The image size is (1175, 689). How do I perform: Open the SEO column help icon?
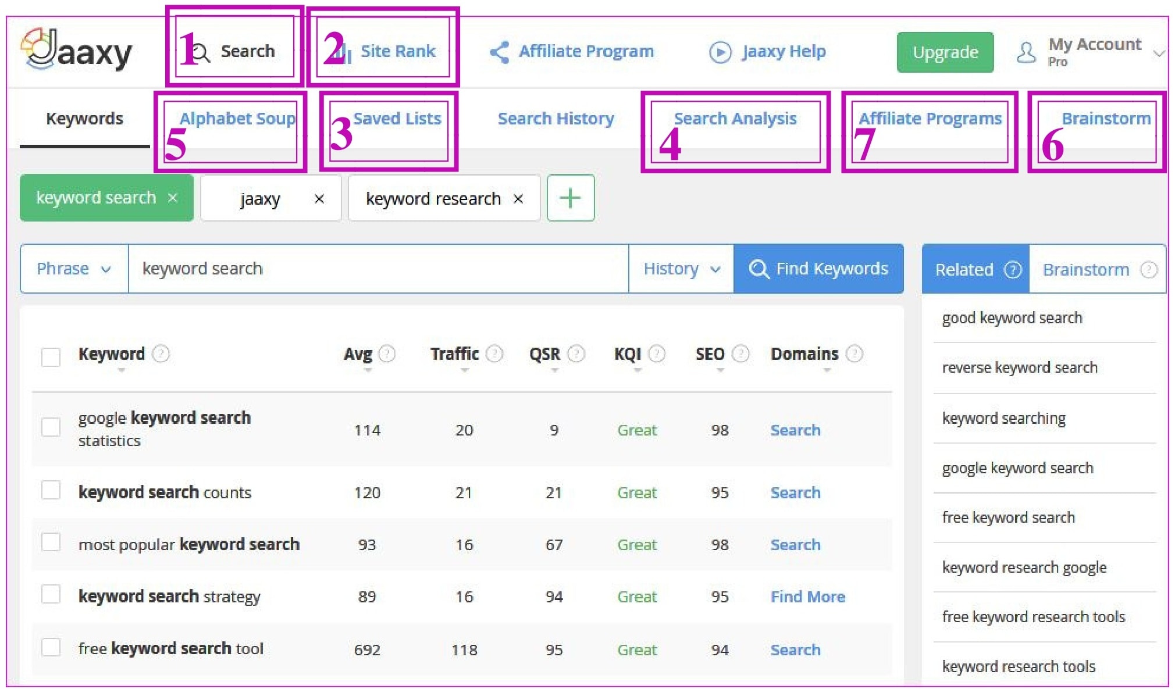point(740,354)
